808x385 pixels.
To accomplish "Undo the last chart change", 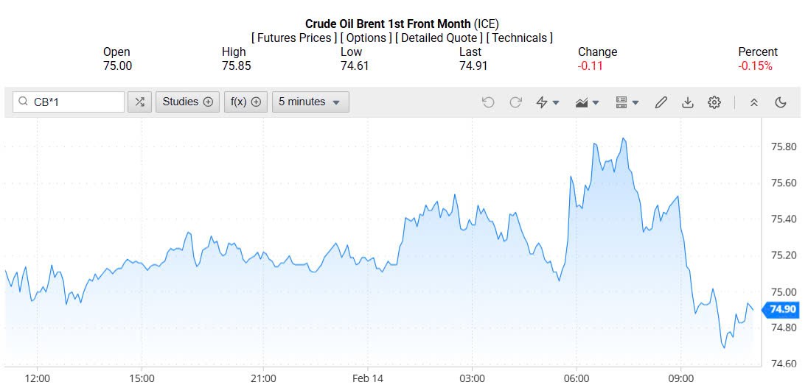I will point(488,102).
